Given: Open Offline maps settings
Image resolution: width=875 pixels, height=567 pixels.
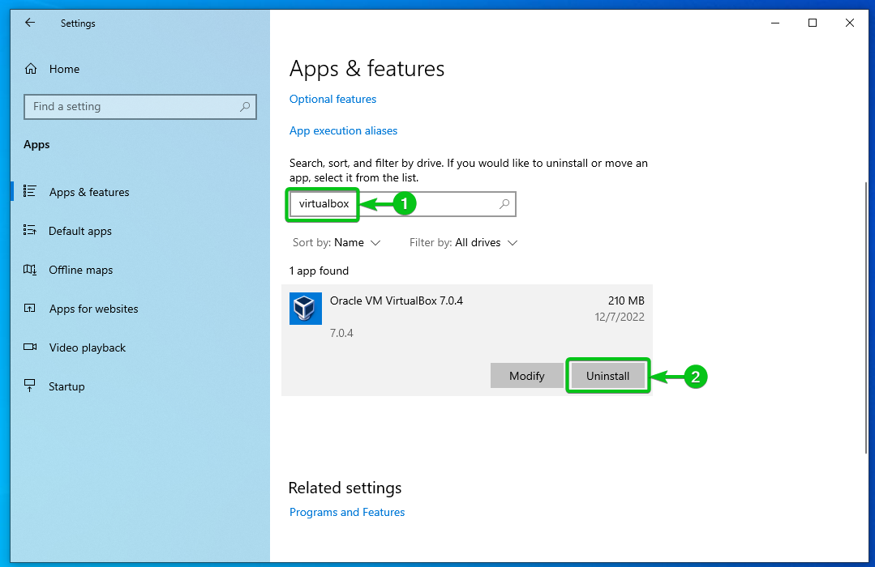Looking at the screenshot, I should pyautogui.click(x=81, y=270).
